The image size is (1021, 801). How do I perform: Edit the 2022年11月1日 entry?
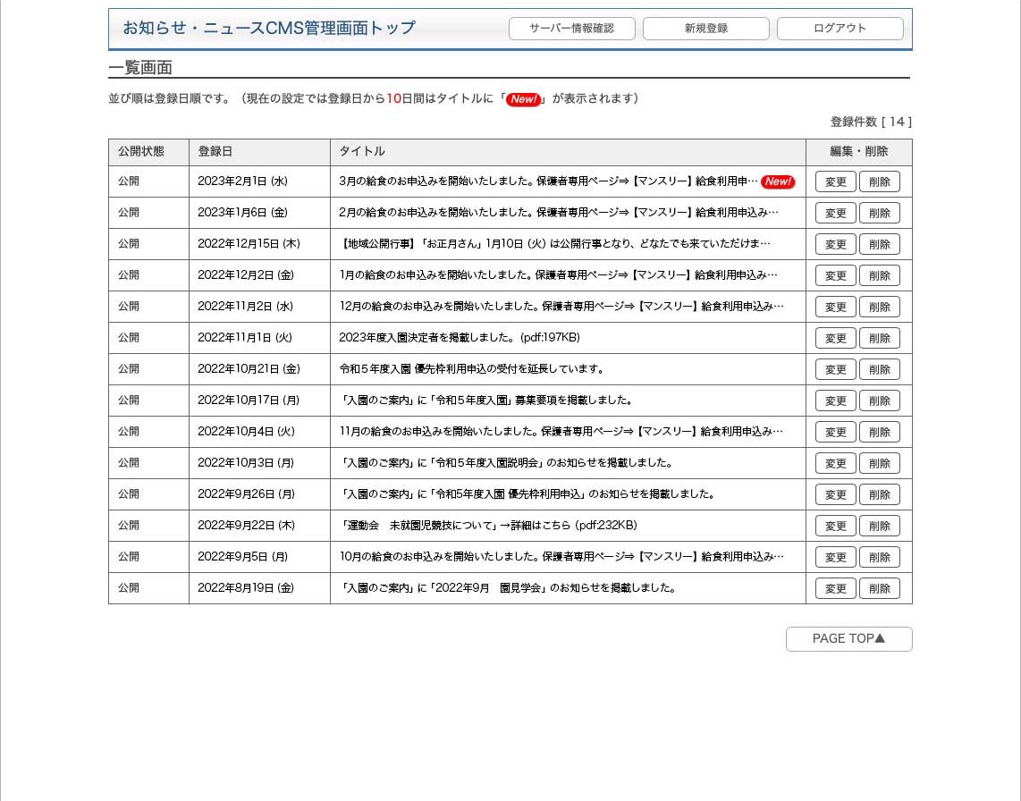[835, 338]
